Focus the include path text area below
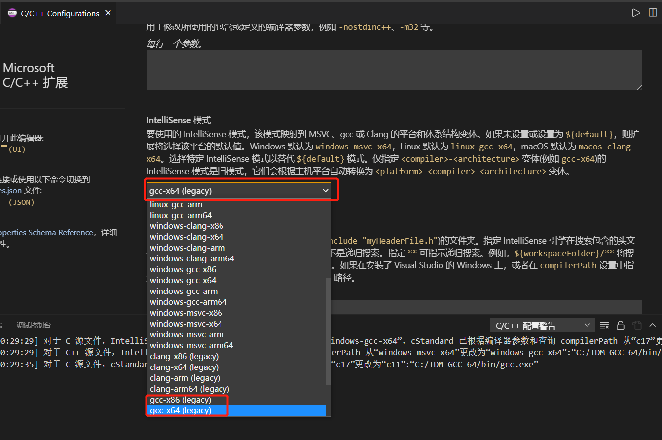662x440 pixels. 486,306
